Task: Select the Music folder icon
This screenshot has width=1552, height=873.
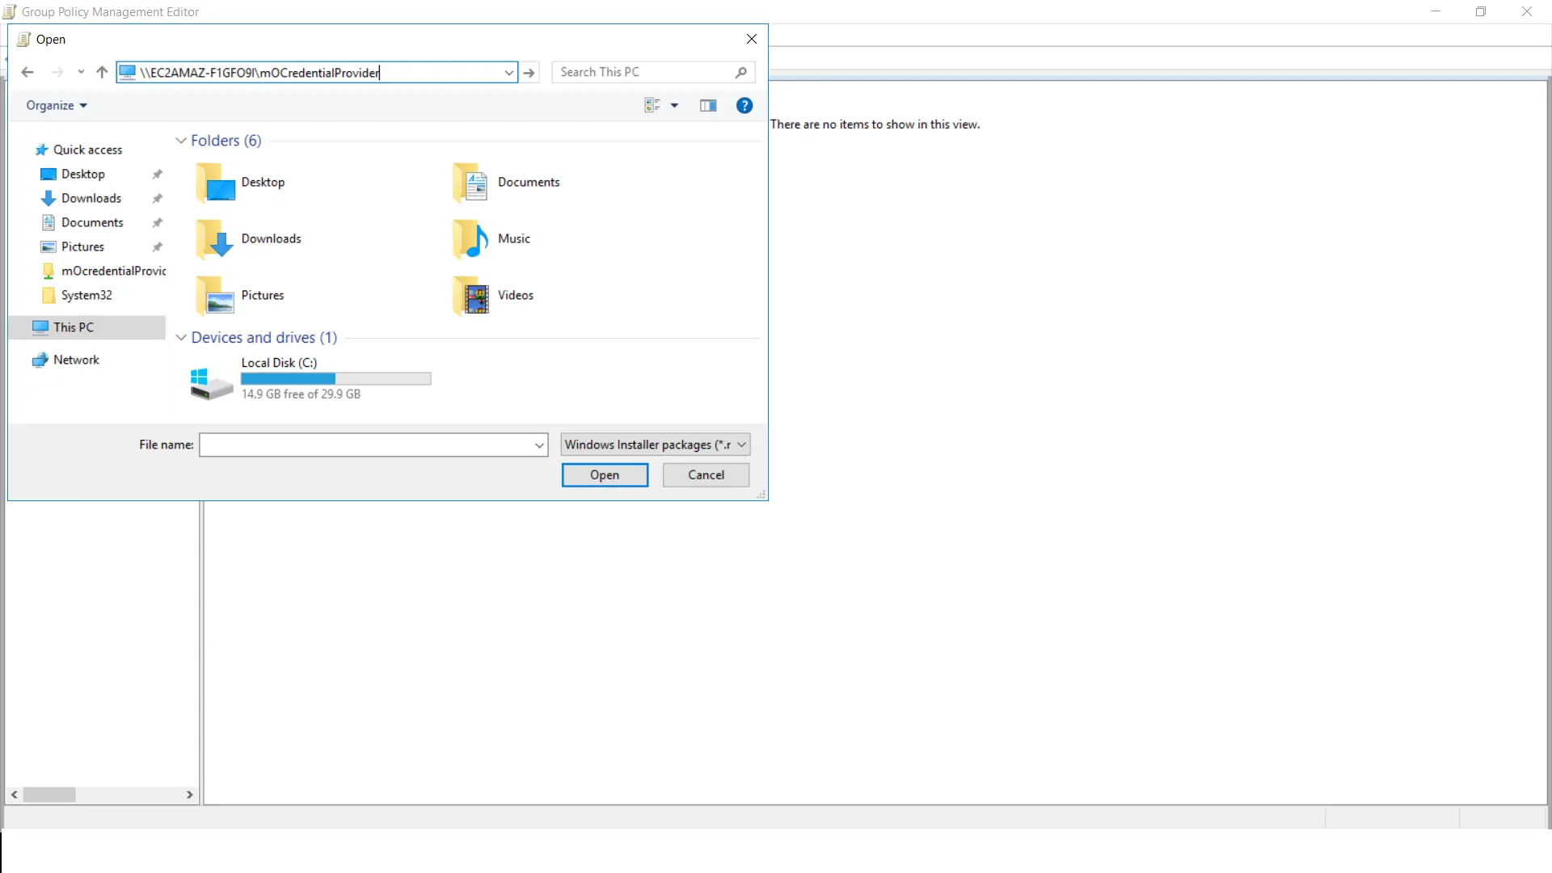Action: coord(470,239)
